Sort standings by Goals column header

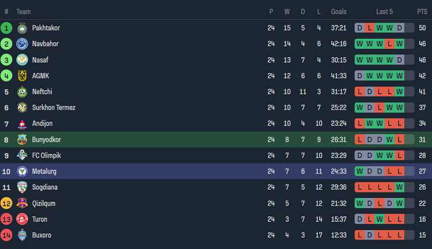coord(338,12)
